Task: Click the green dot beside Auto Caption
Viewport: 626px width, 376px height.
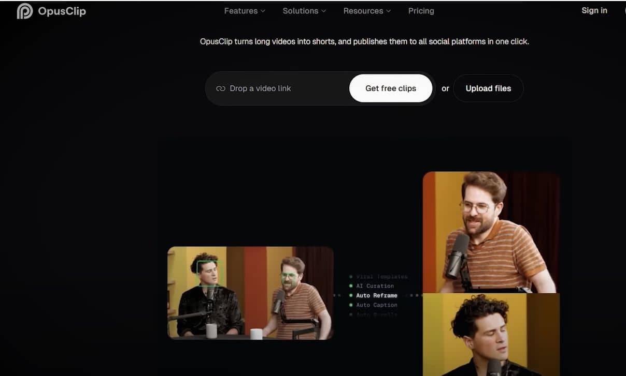Action: [351, 305]
